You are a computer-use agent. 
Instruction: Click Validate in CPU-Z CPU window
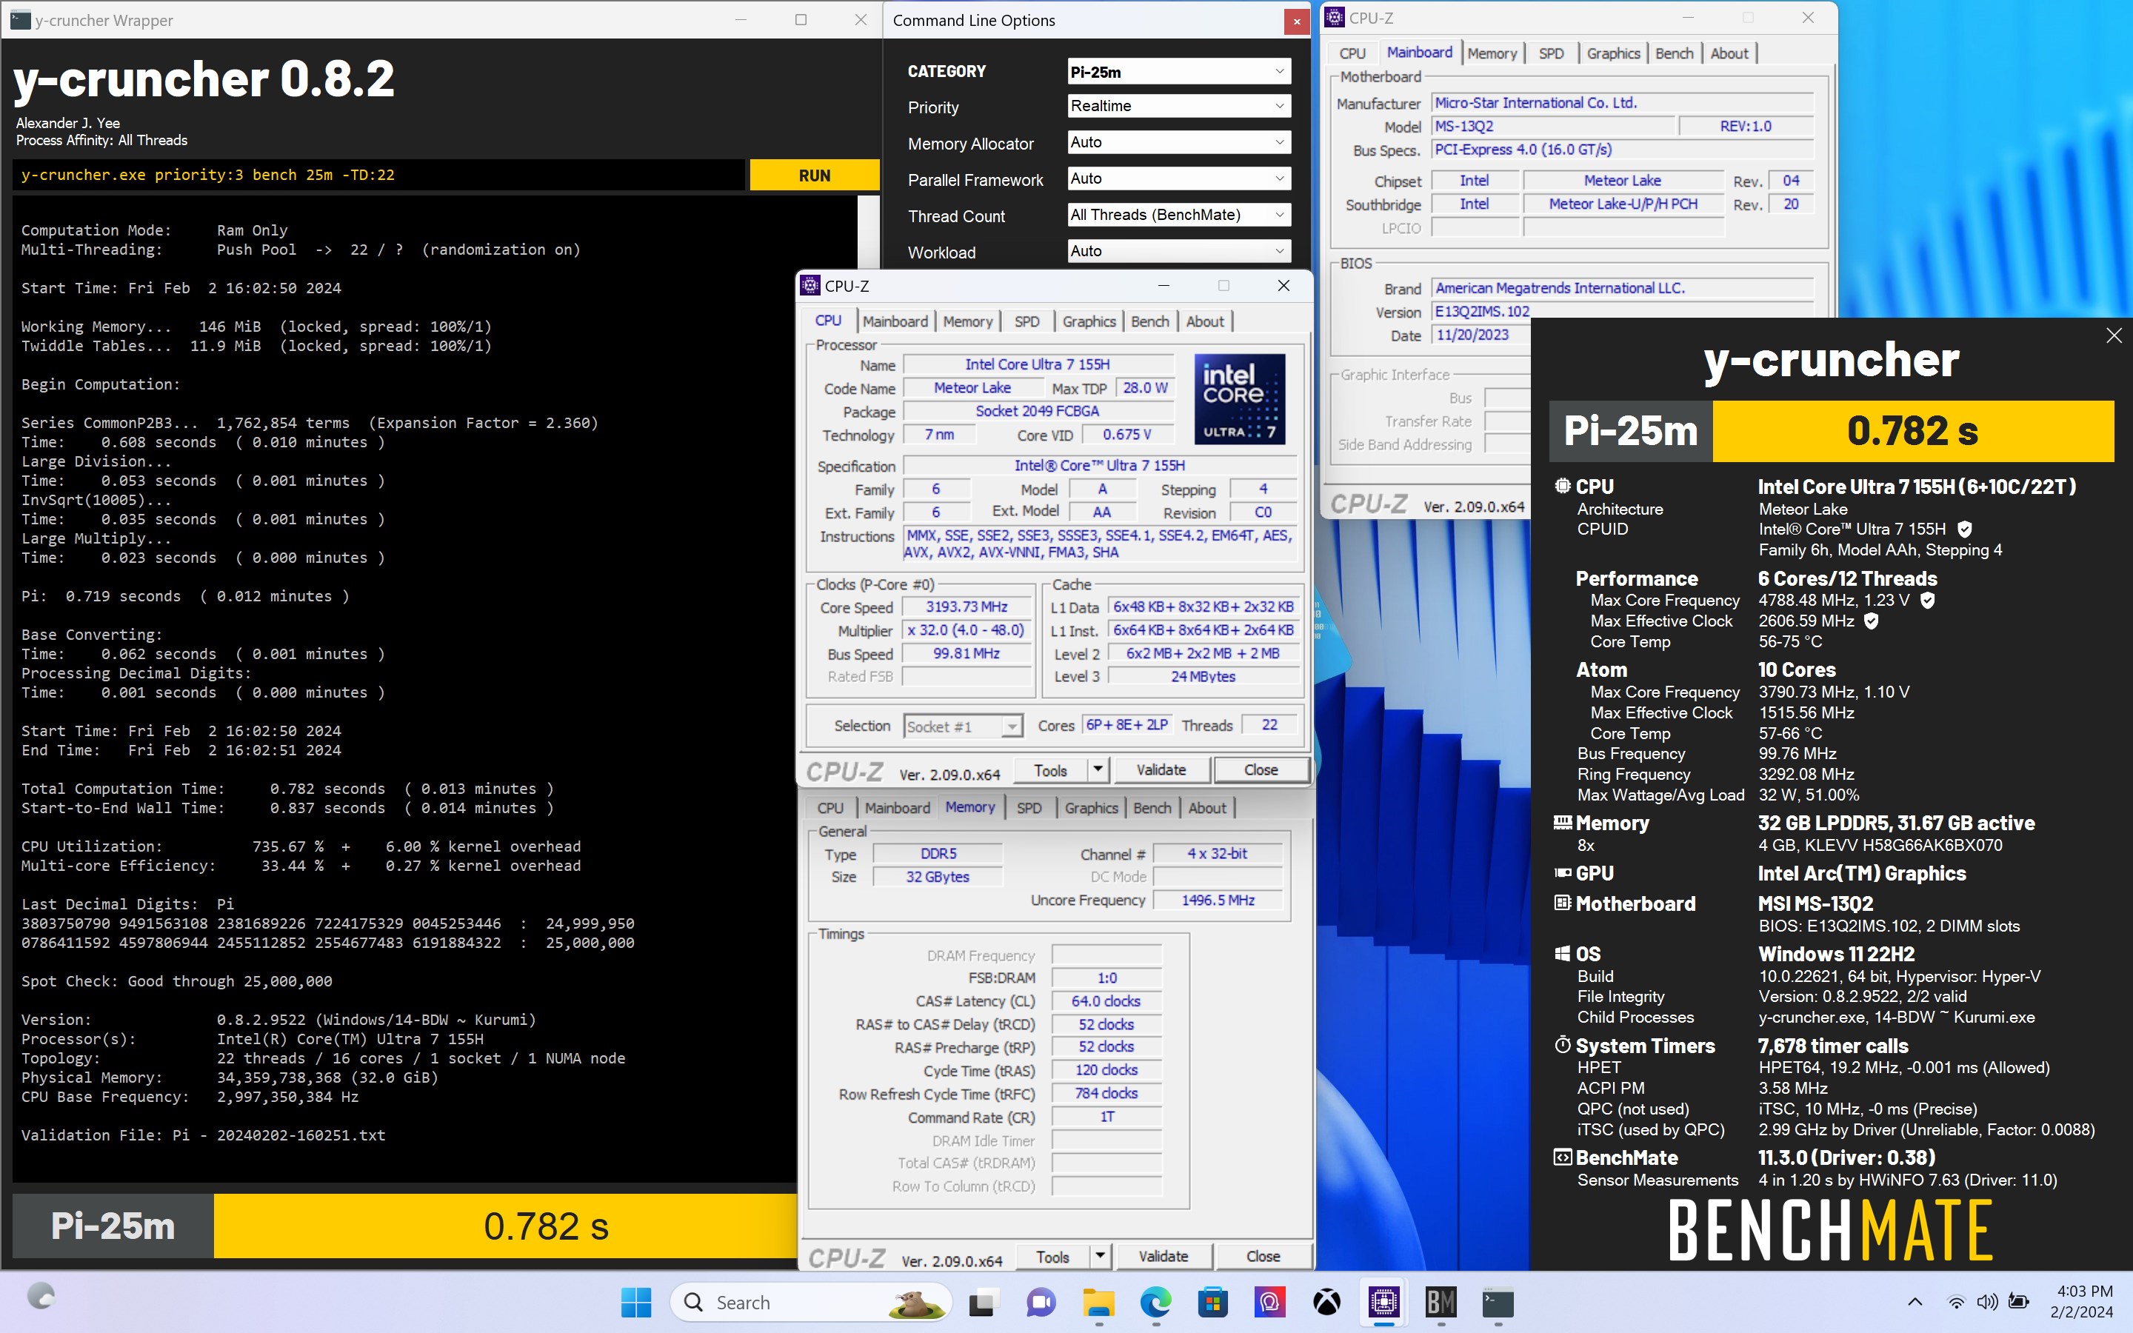[1162, 769]
